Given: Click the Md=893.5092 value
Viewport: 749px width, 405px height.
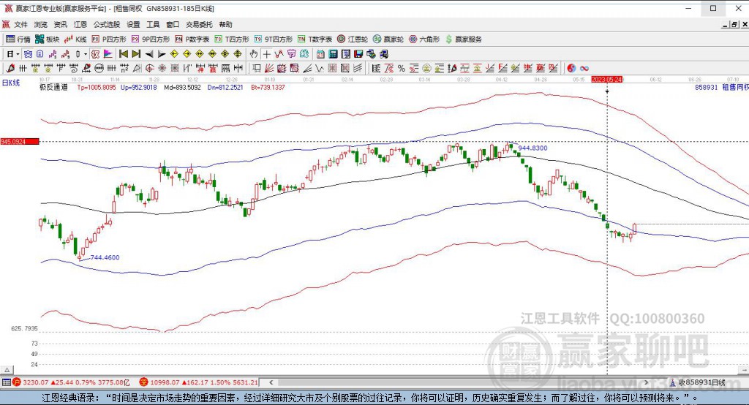Looking at the screenshot, I should [182, 88].
